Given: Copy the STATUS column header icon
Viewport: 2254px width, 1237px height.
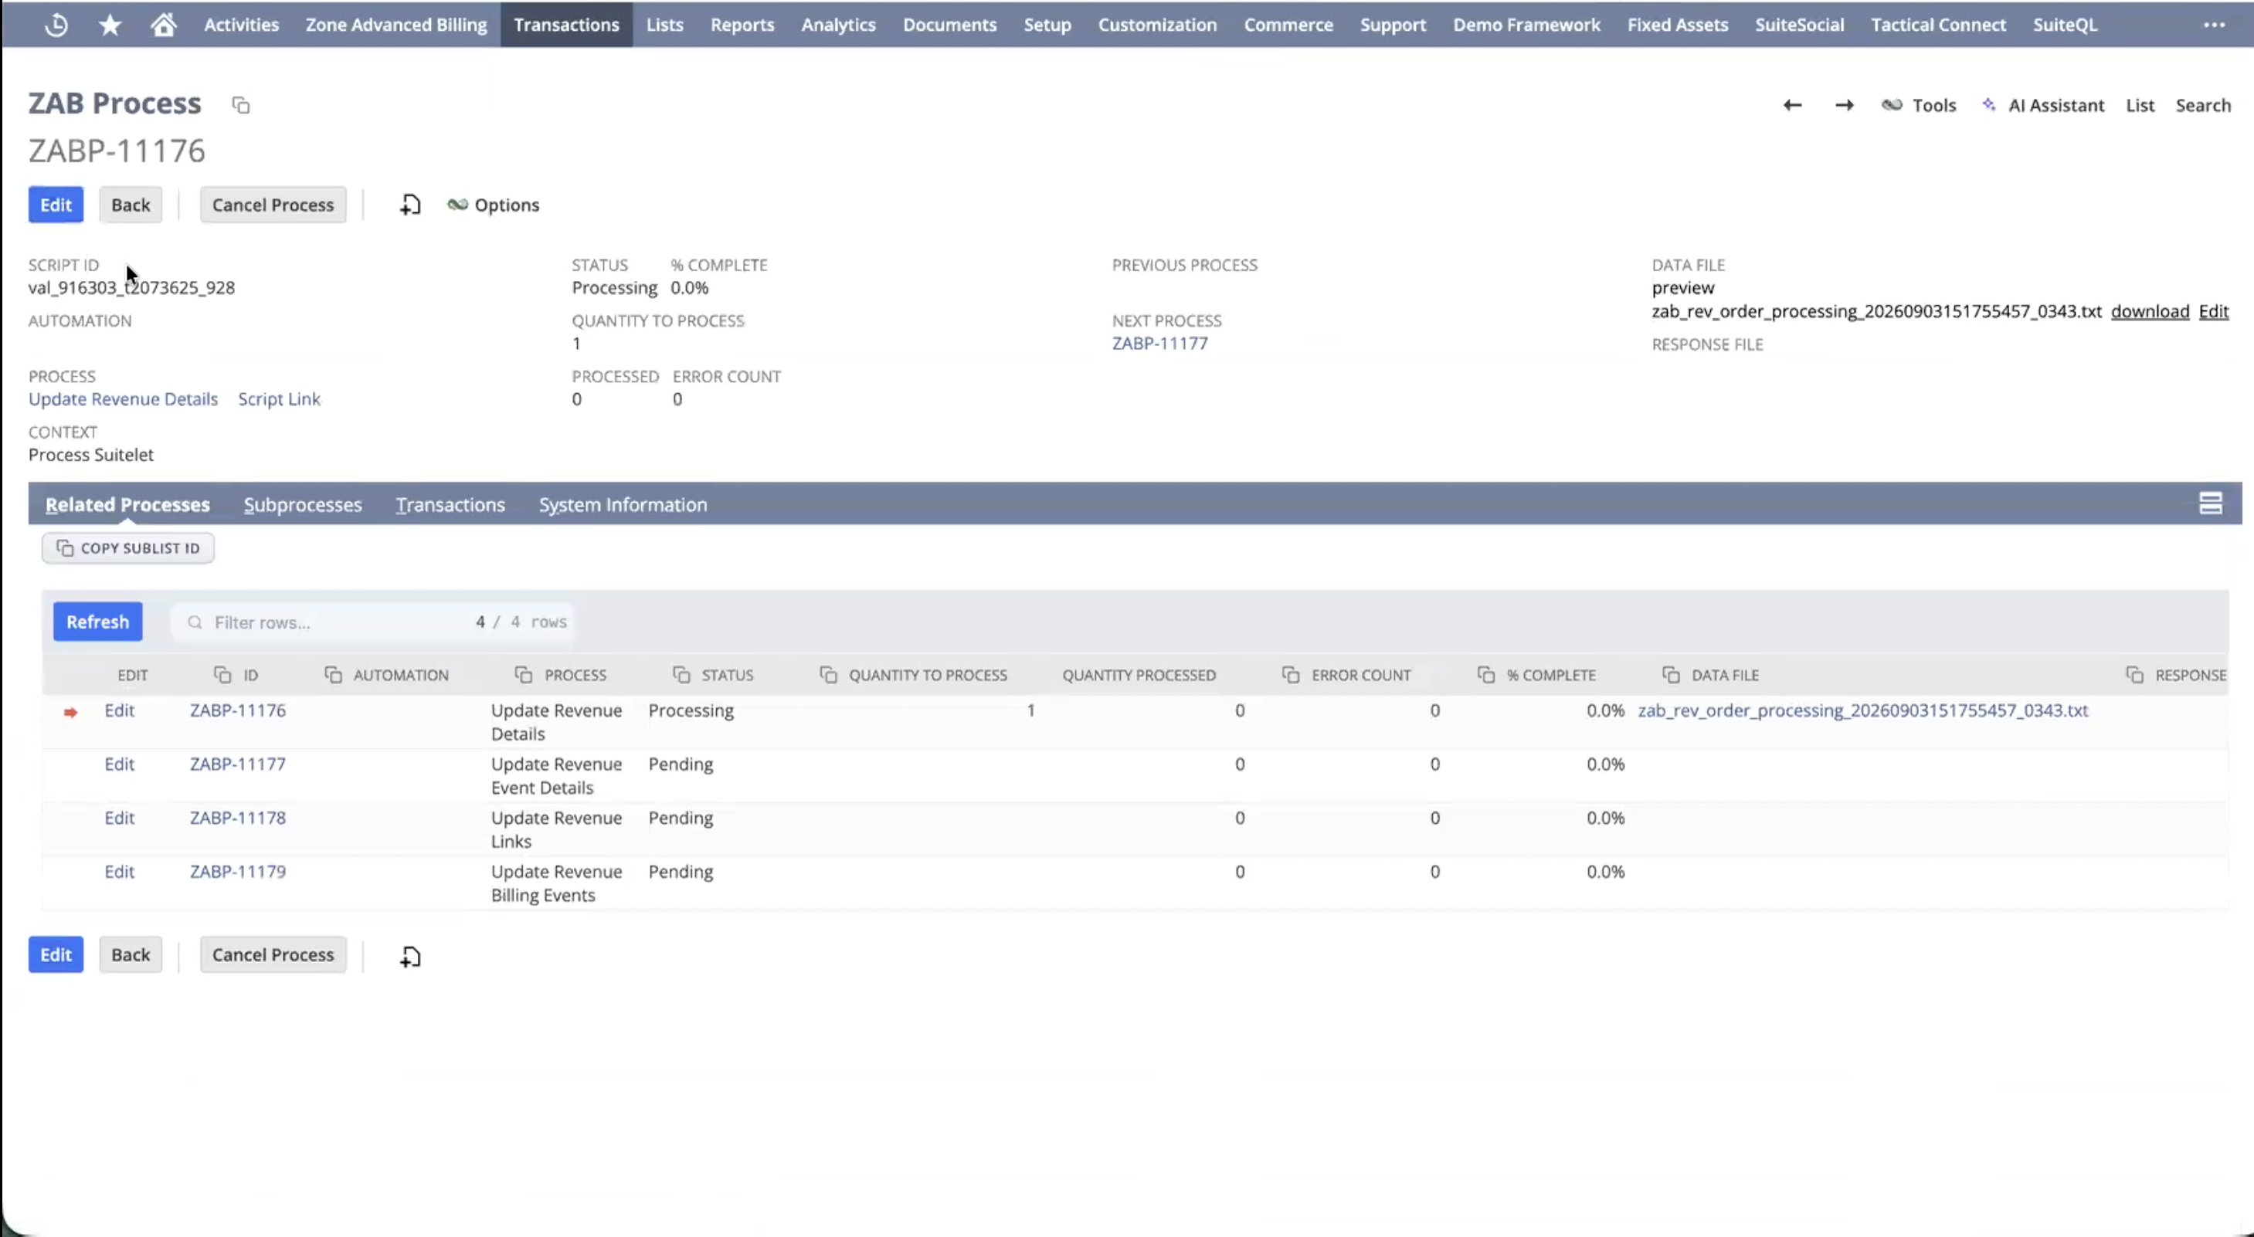Looking at the screenshot, I should [x=681, y=675].
